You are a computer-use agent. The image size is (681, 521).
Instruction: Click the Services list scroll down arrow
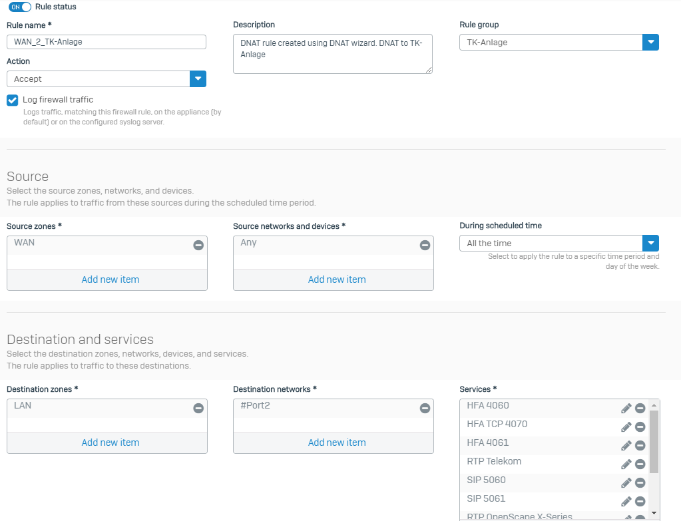(654, 513)
